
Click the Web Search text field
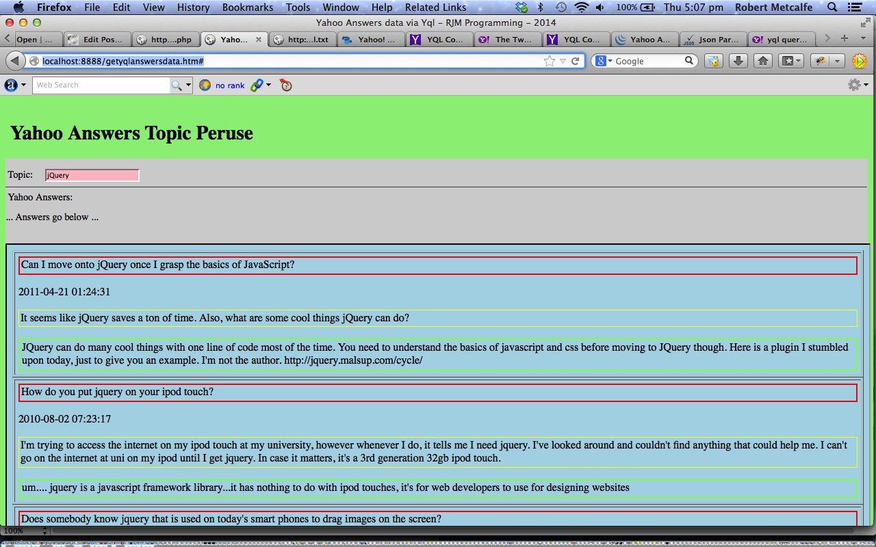(x=101, y=85)
